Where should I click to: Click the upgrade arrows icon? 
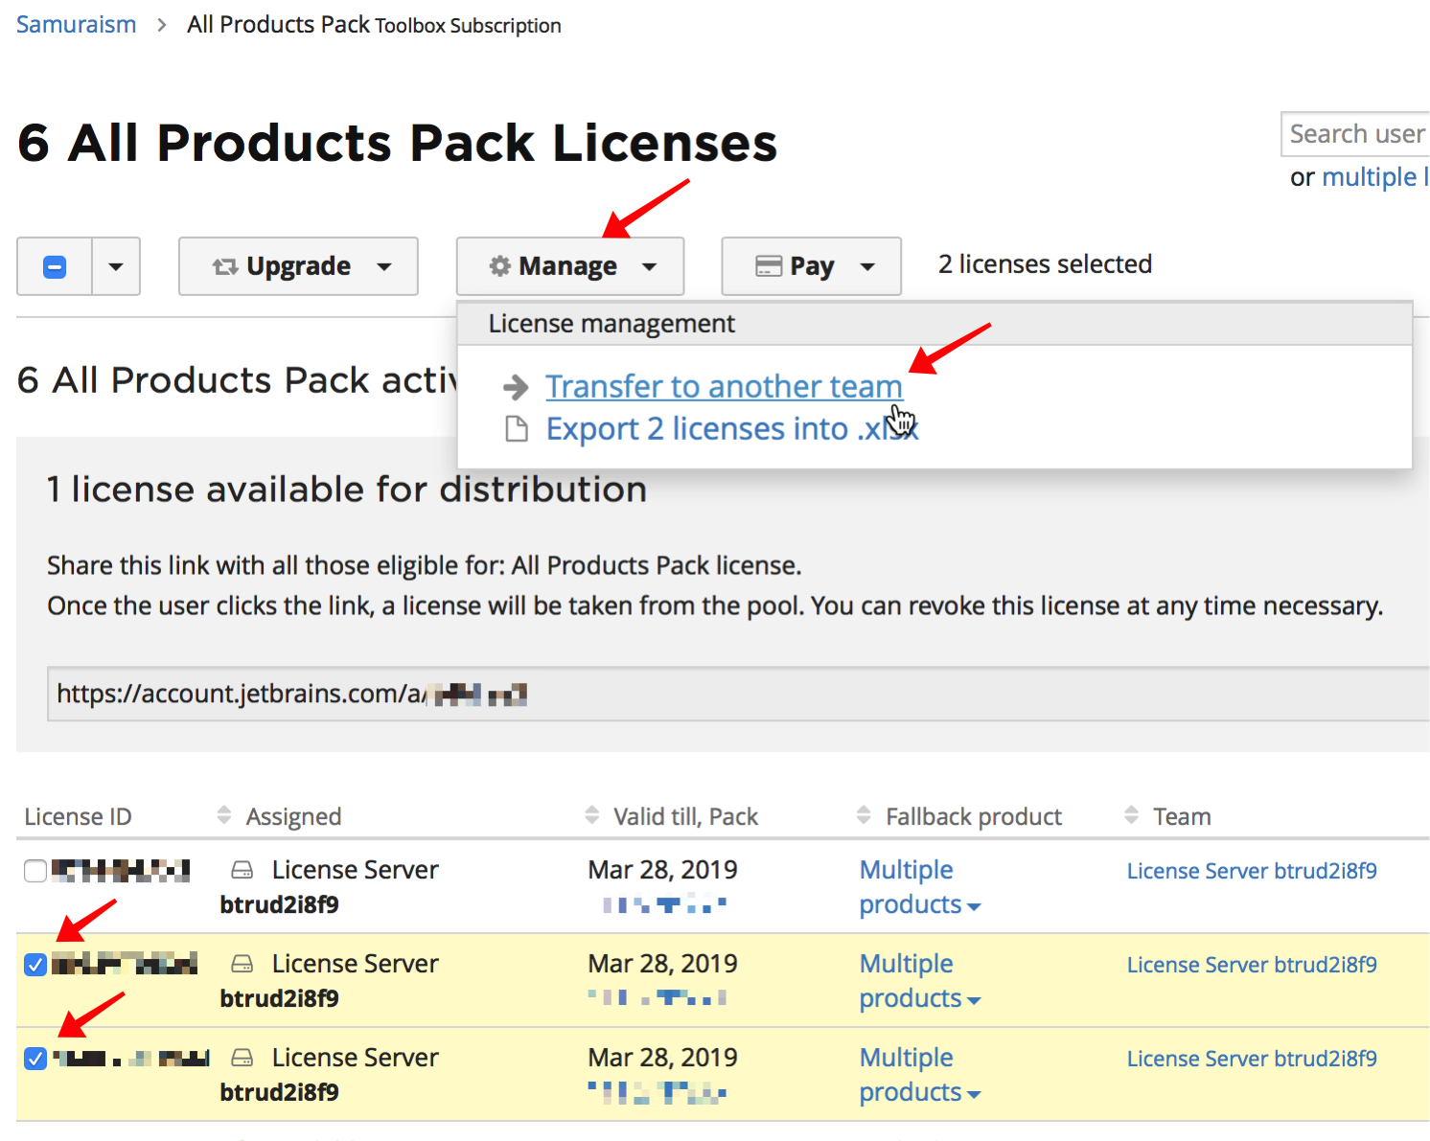click(x=225, y=266)
